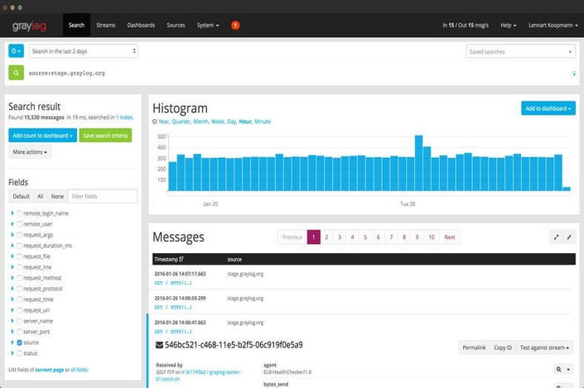
Task: Expand the remote_user field arrow
Action: pos(12,224)
